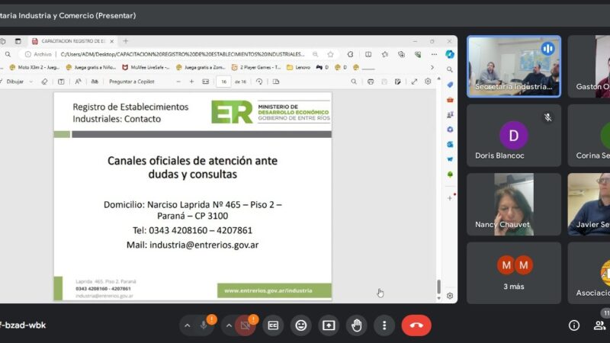This screenshot has width=610, height=343.
Task: Rotate the PDF page
Action: pos(259,82)
